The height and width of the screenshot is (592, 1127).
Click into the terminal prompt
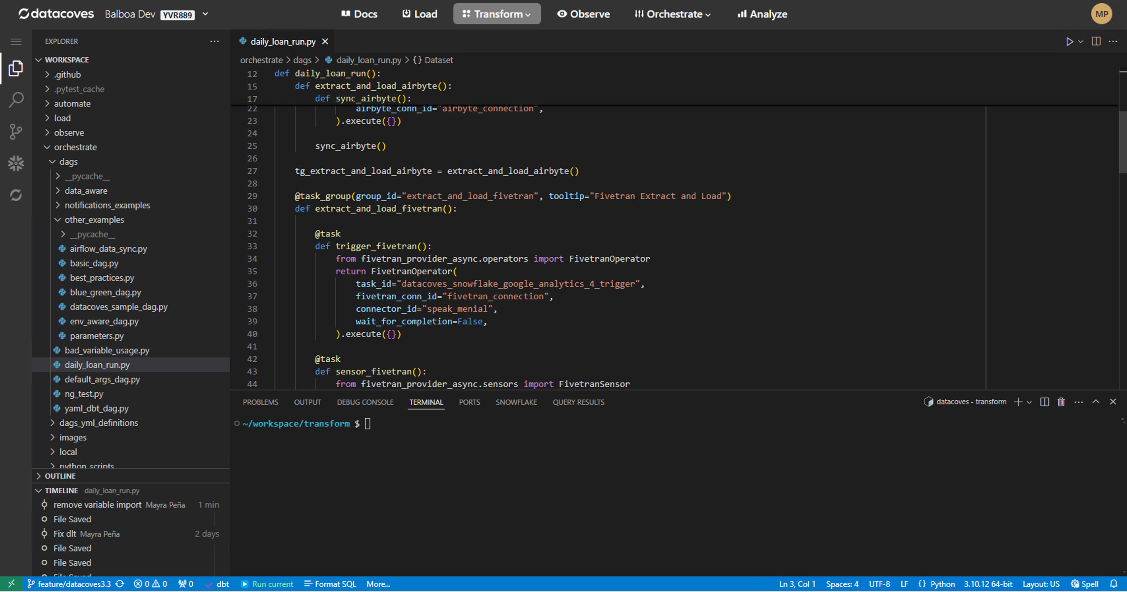(368, 423)
